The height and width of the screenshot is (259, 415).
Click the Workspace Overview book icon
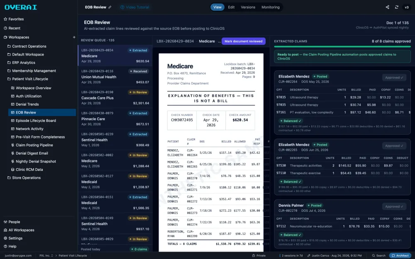click(12, 88)
